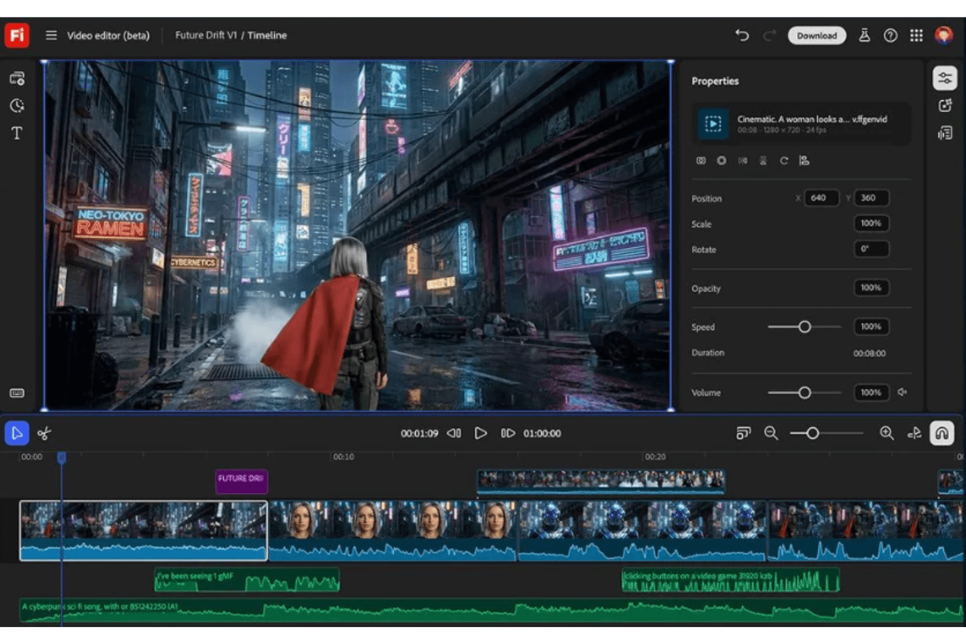
Task: Toggle timeline snapping magnet button
Action: pos(942,433)
